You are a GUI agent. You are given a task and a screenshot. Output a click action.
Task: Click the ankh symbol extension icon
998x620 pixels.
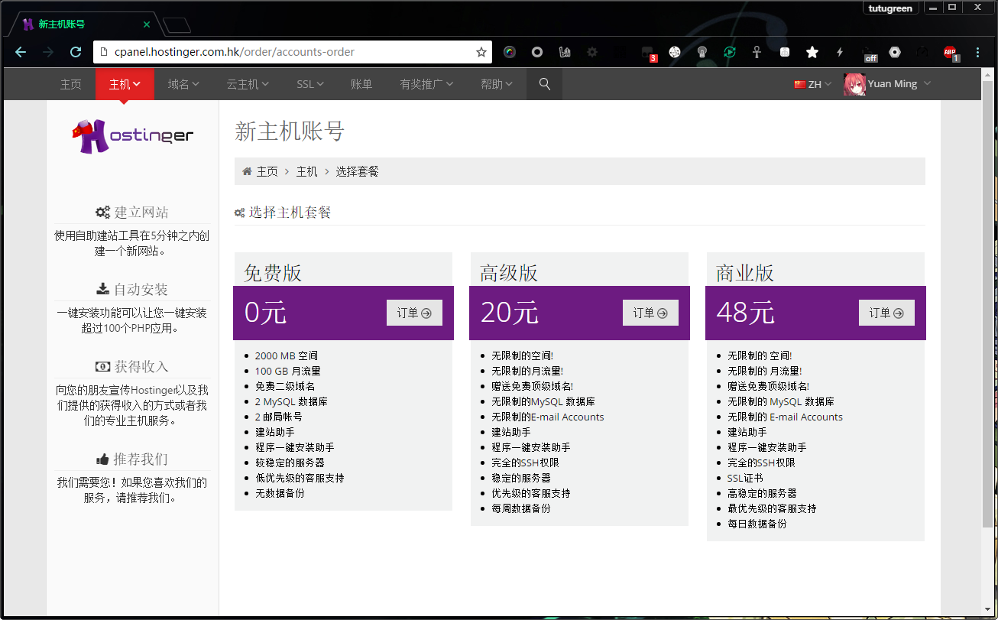tap(757, 52)
